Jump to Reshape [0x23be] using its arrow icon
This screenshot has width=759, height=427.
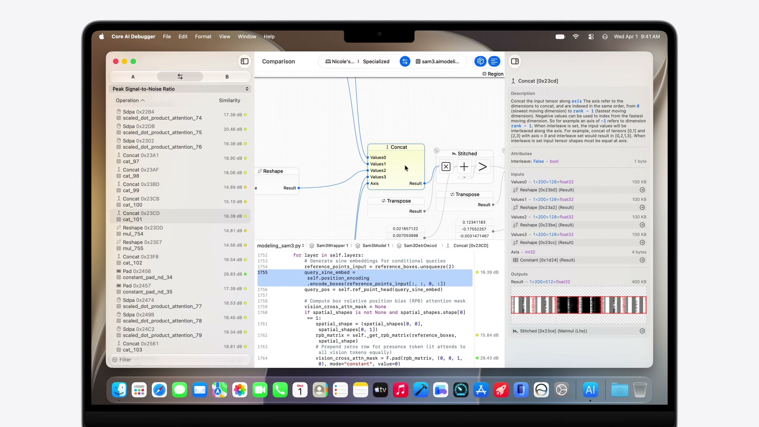642,225
